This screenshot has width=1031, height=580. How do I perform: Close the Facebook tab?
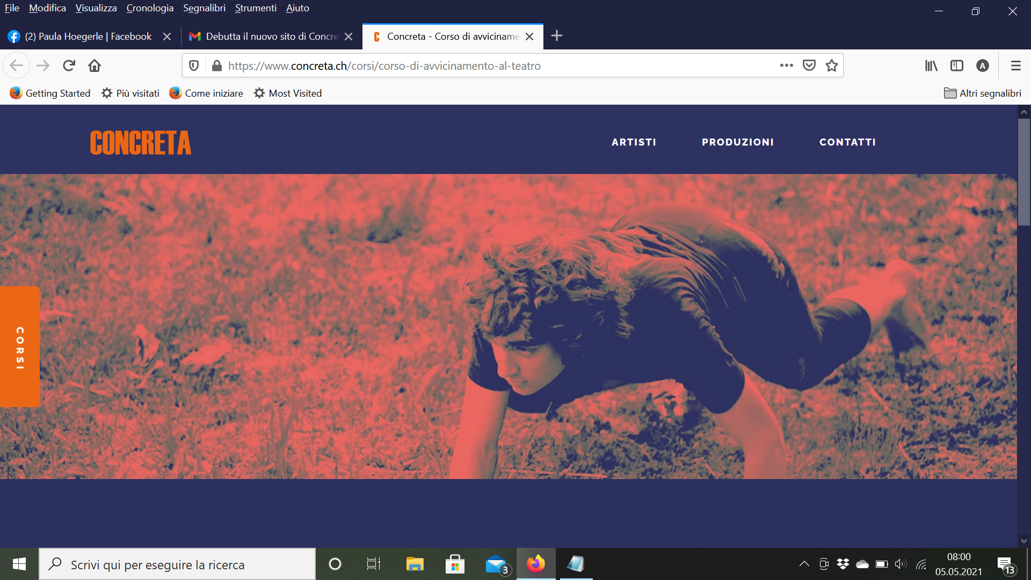click(167, 37)
